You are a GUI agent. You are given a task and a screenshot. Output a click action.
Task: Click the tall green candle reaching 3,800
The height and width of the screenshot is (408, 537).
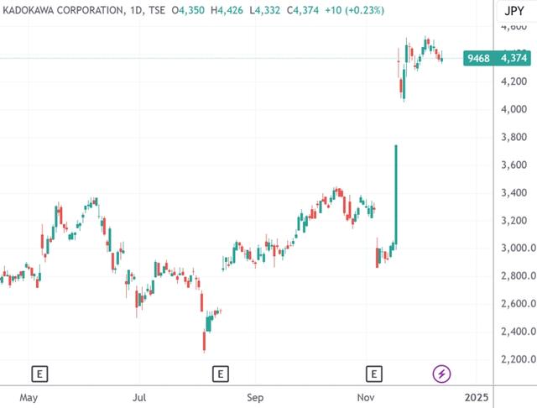pyautogui.click(x=395, y=195)
